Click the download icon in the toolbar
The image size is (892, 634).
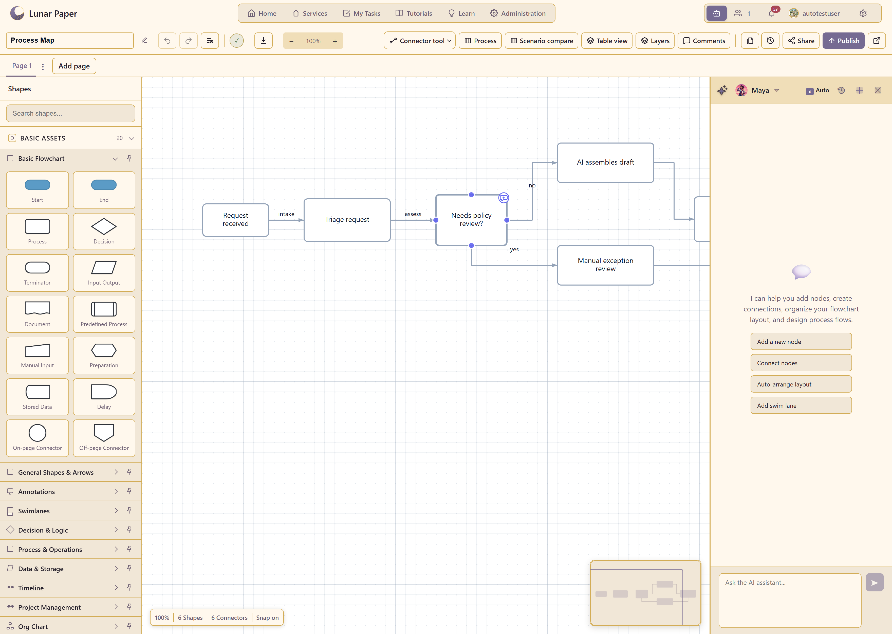coord(264,41)
